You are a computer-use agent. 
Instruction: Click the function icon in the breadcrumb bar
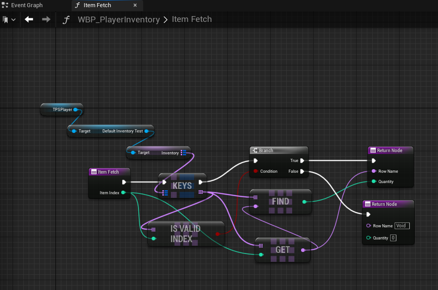(66, 20)
